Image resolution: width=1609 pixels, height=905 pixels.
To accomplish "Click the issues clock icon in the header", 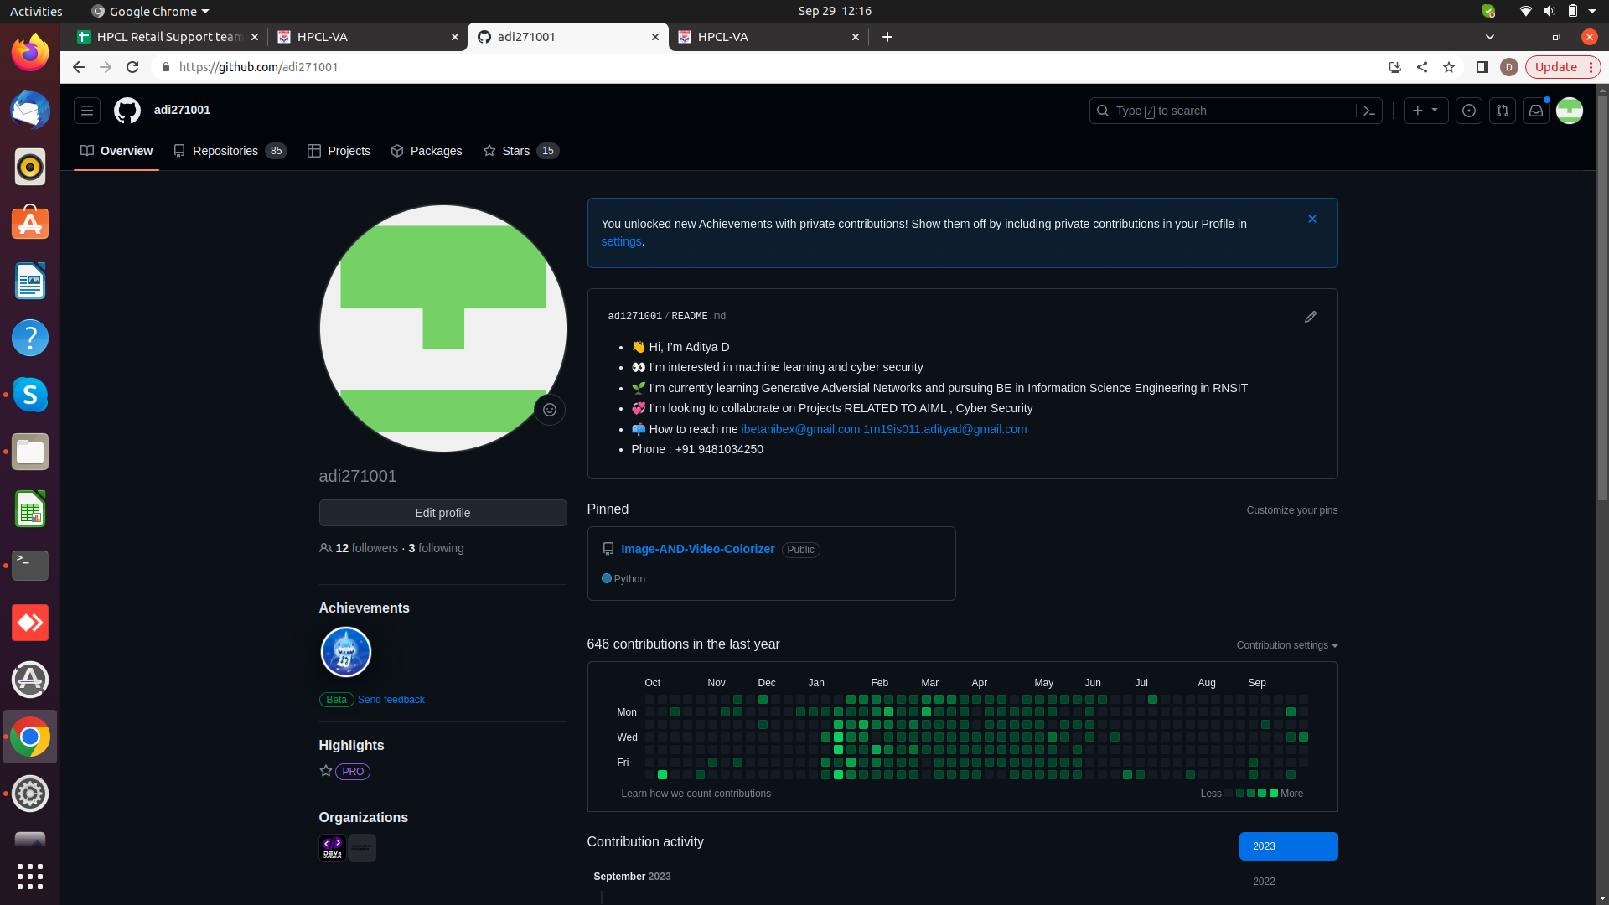I will point(1468,111).
